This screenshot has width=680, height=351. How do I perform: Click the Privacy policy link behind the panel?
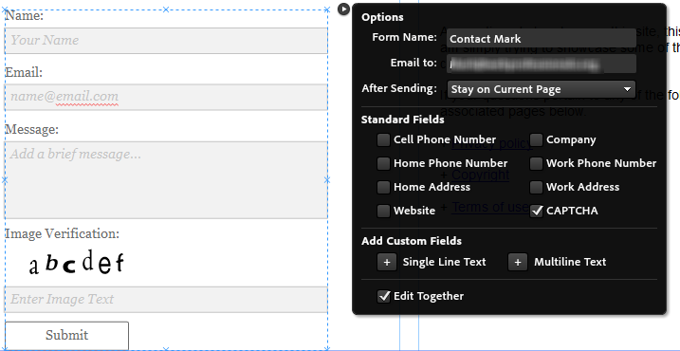pyautogui.click(x=492, y=143)
